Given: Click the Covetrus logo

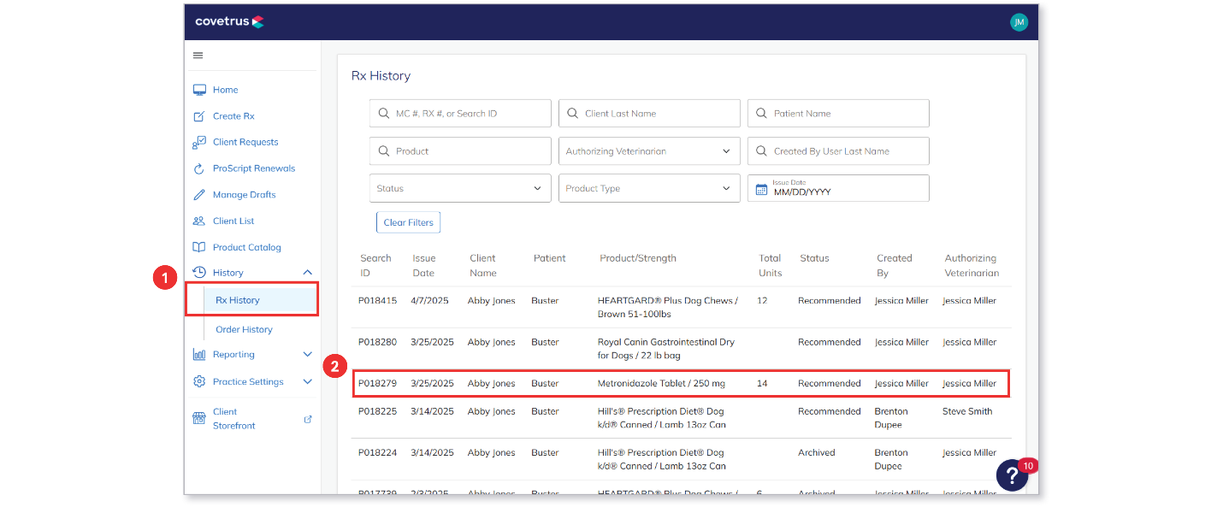Looking at the screenshot, I should pyautogui.click(x=229, y=21).
